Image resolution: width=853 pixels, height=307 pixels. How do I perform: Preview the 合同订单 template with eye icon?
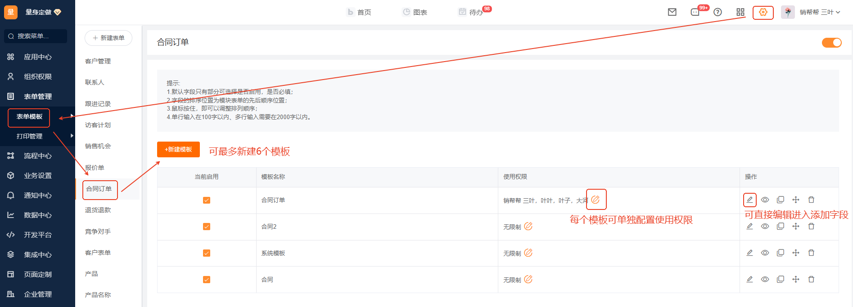pyautogui.click(x=765, y=200)
